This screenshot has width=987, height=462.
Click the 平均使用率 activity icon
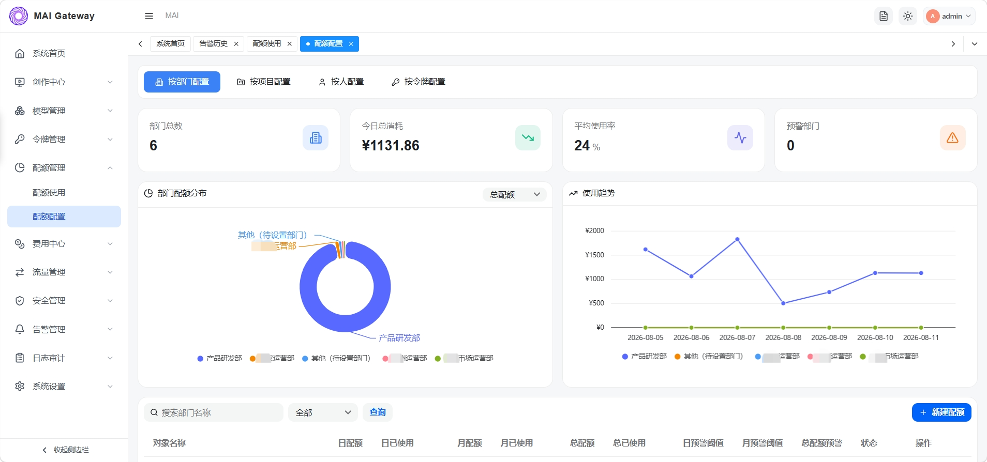(x=740, y=138)
